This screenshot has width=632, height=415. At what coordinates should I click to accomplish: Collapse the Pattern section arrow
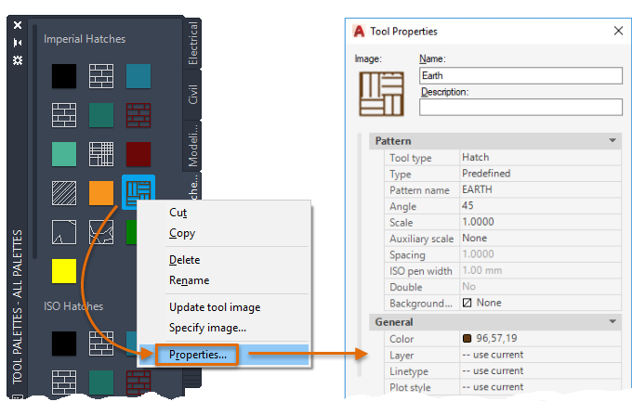pyautogui.click(x=612, y=140)
